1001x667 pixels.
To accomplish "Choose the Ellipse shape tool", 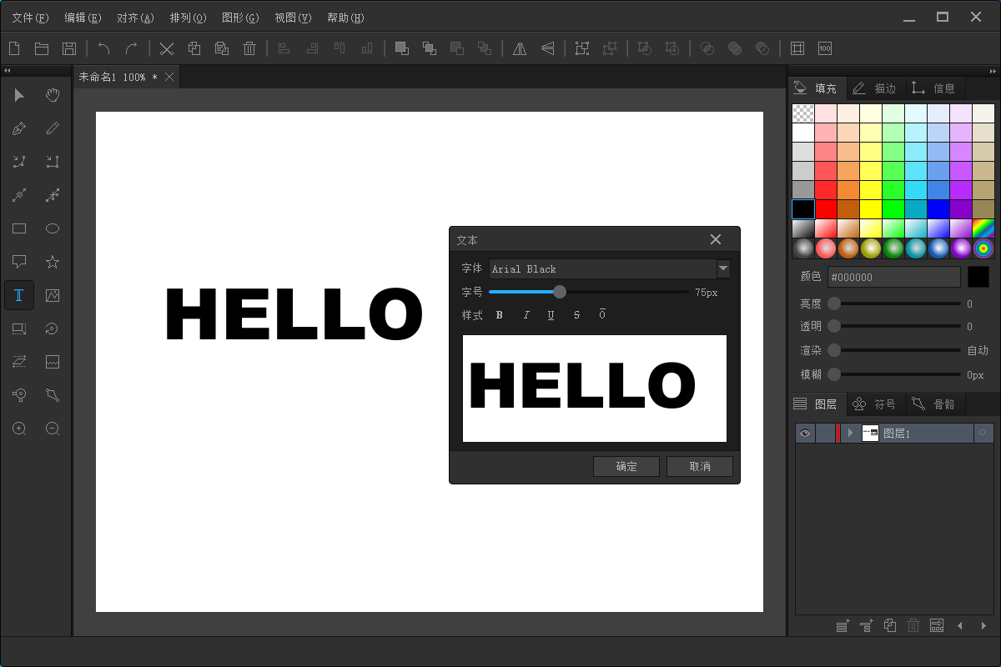I will 53,228.
